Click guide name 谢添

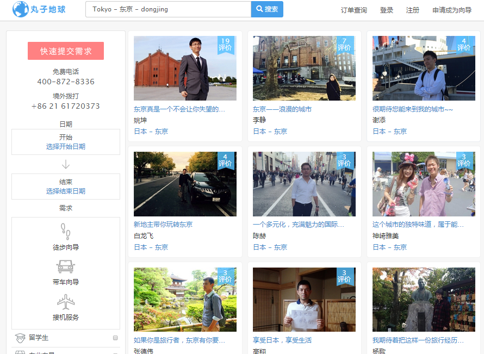coord(379,120)
